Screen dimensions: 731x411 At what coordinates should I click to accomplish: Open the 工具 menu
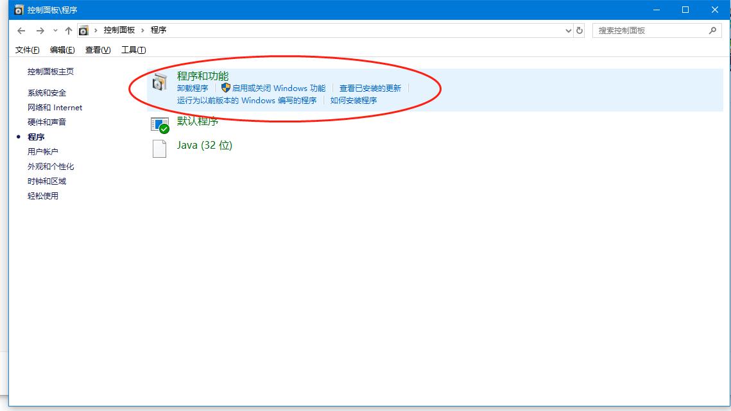pyautogui.click(x=133, y=49)
